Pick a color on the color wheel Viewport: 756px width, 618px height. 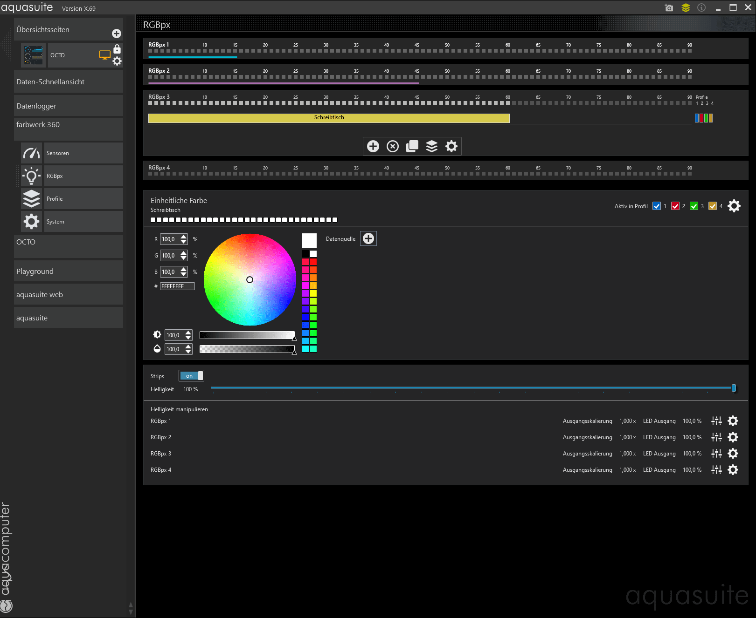click(x=250, y=279)
